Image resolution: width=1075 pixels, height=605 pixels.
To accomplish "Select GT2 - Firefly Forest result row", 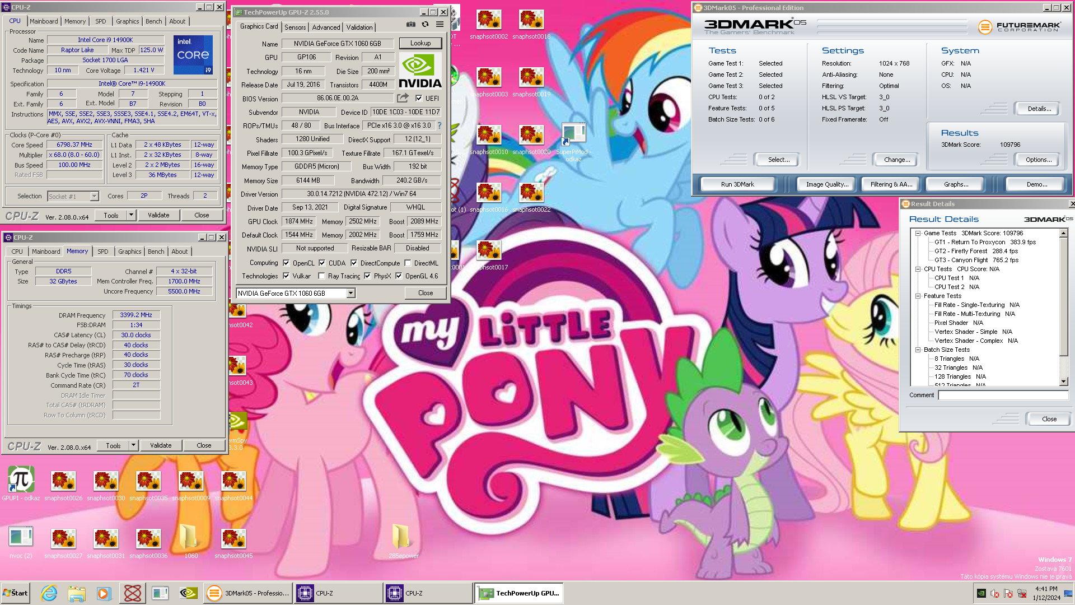I will (x=976, y=251).
